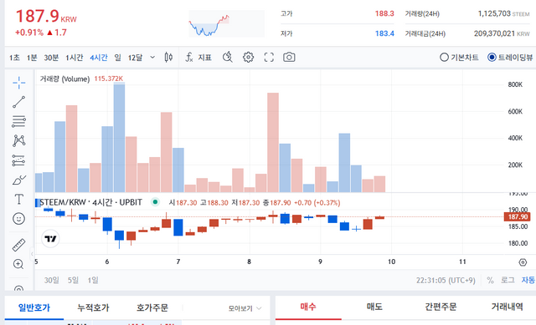
Task: Switch interval to 12달
Action: coord(135,58)
